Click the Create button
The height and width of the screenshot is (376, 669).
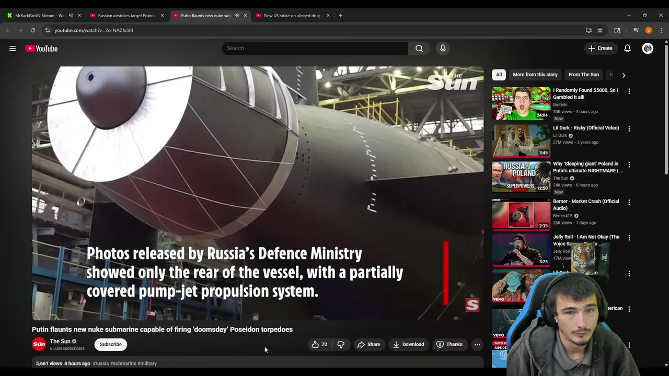point(599,48)
